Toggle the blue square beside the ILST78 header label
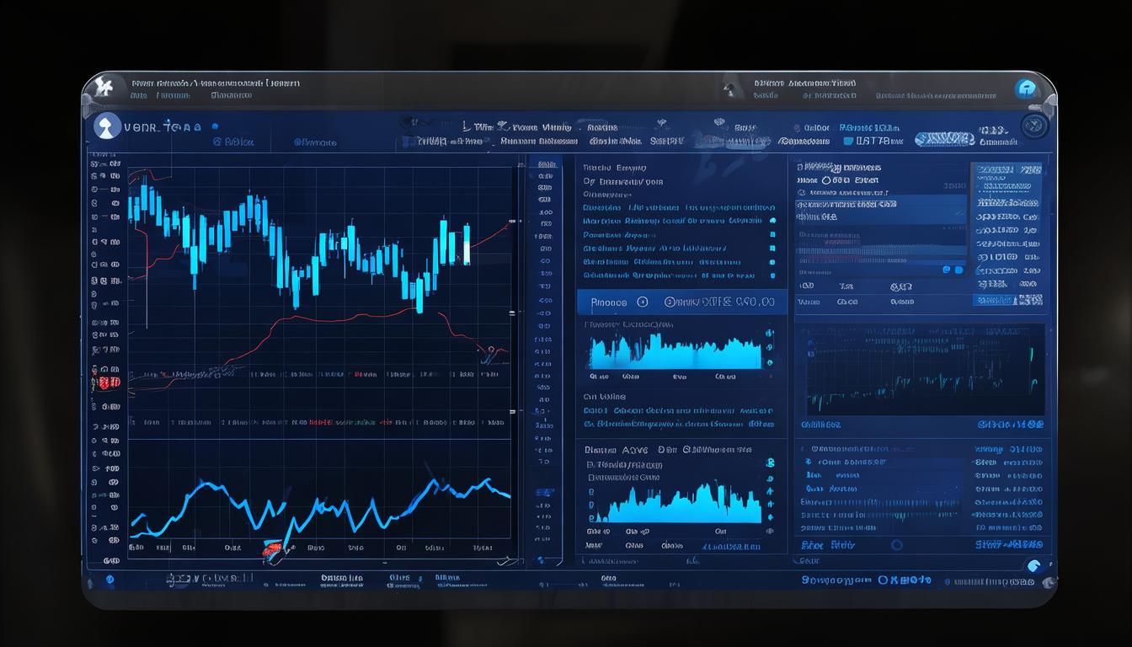Viewport: 1132px width, 647px height. pyautogui.click(x=848, y=141)
